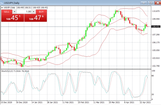The image size is (161, 105).
Task: Click the 103.910 price scale label
Action: 156,58
